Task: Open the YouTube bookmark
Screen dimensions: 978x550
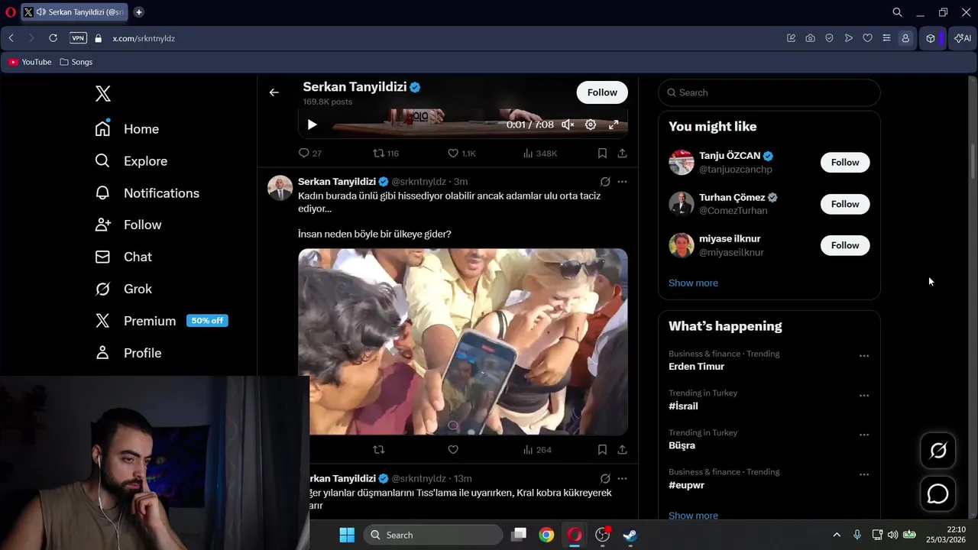Action: pos(30,62)
